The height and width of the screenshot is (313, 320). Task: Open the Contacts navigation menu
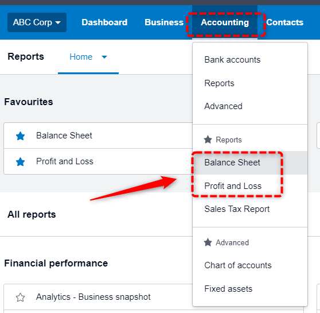(284, 22)
